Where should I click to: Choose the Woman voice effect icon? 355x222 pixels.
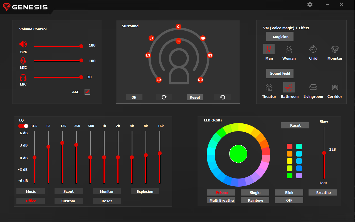coord(289,49)
